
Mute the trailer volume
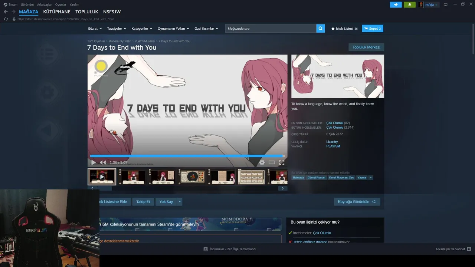click(103, 162)
